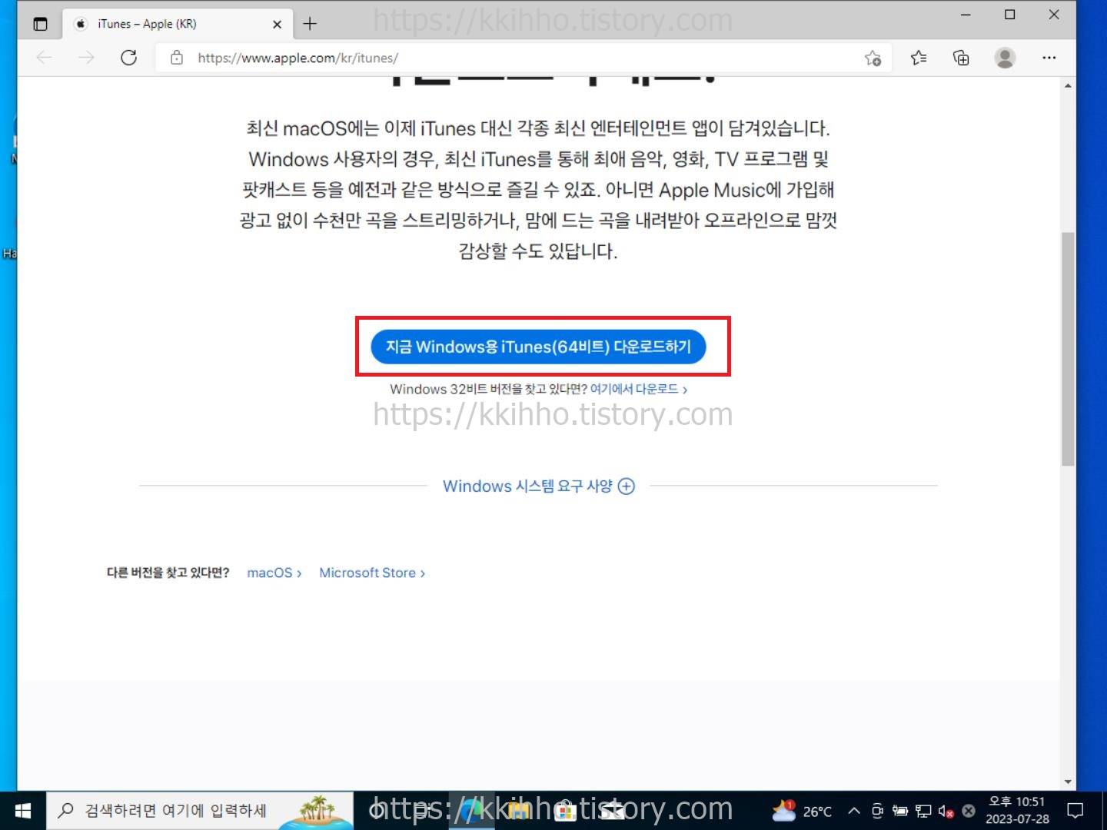Screen dimensions: 1107x830
Task: Click the Meet Now tray icon
Action: click(x=877, y=811)
